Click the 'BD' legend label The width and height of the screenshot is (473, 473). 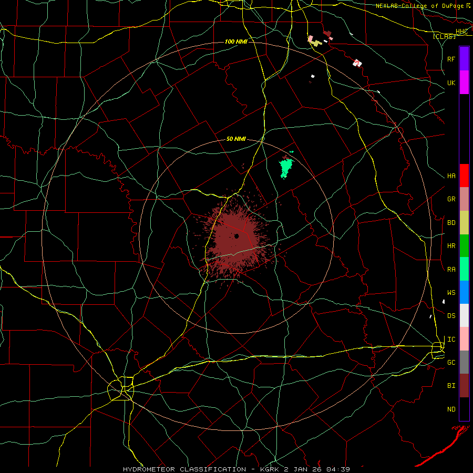451,223
